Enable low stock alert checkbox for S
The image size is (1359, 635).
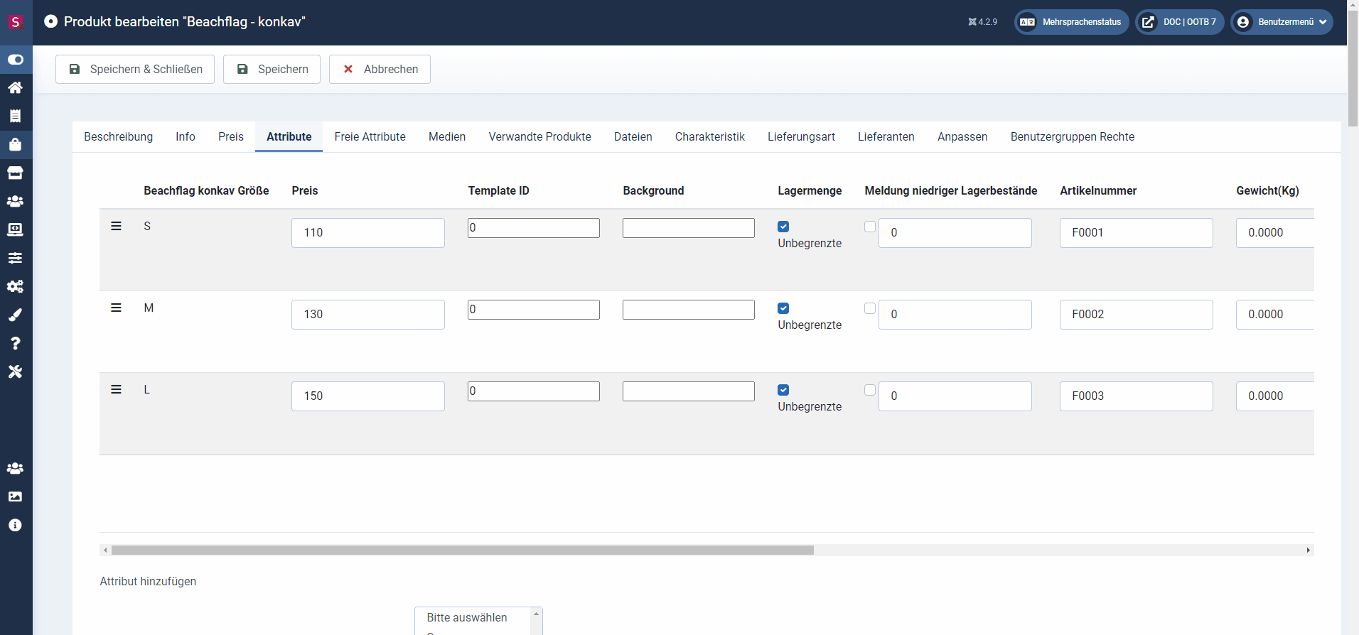870,227
